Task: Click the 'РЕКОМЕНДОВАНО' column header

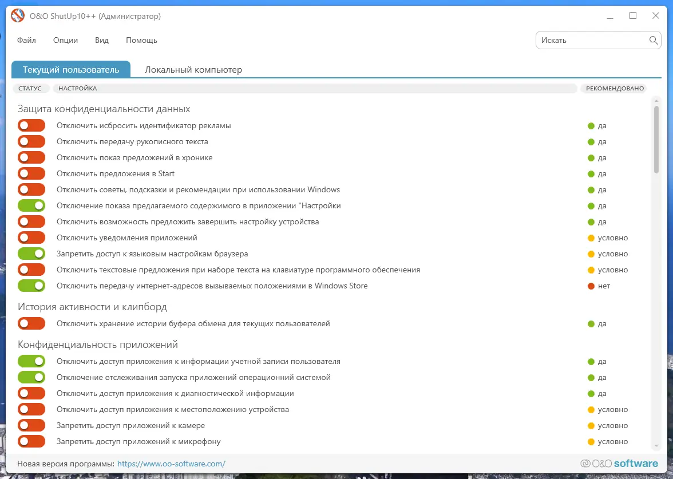Action: (x=613, y=88)
